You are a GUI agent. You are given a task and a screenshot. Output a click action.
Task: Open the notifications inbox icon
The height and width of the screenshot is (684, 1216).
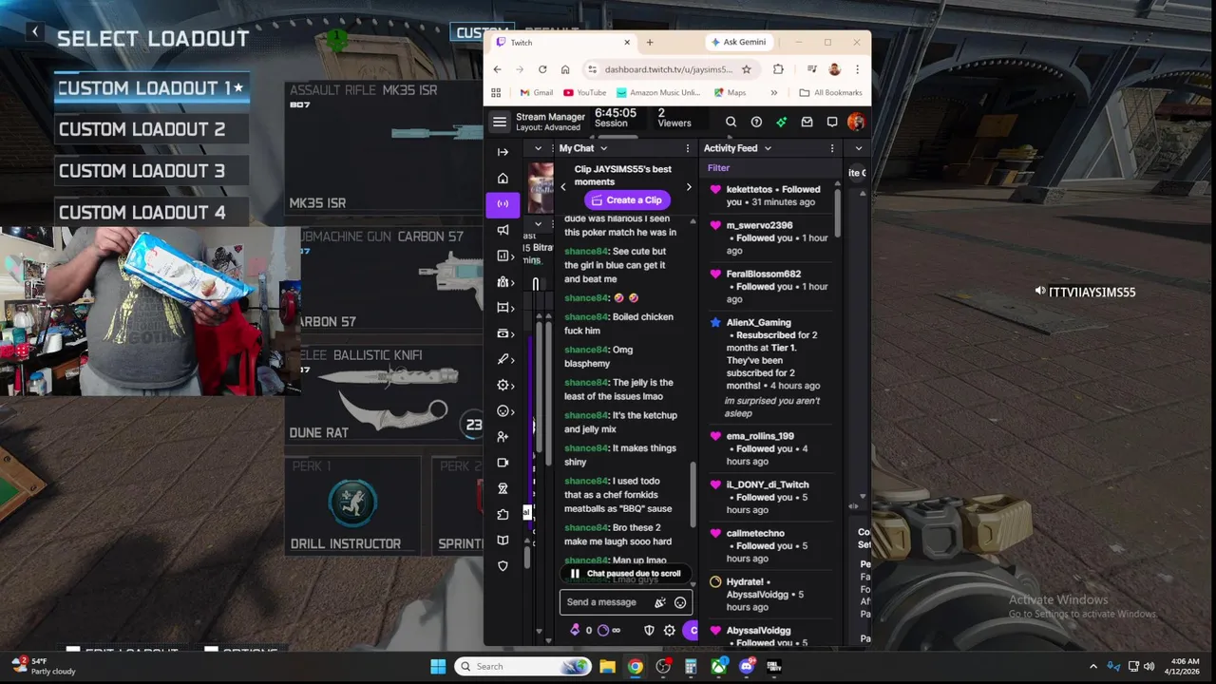click(x=807, y=122)
